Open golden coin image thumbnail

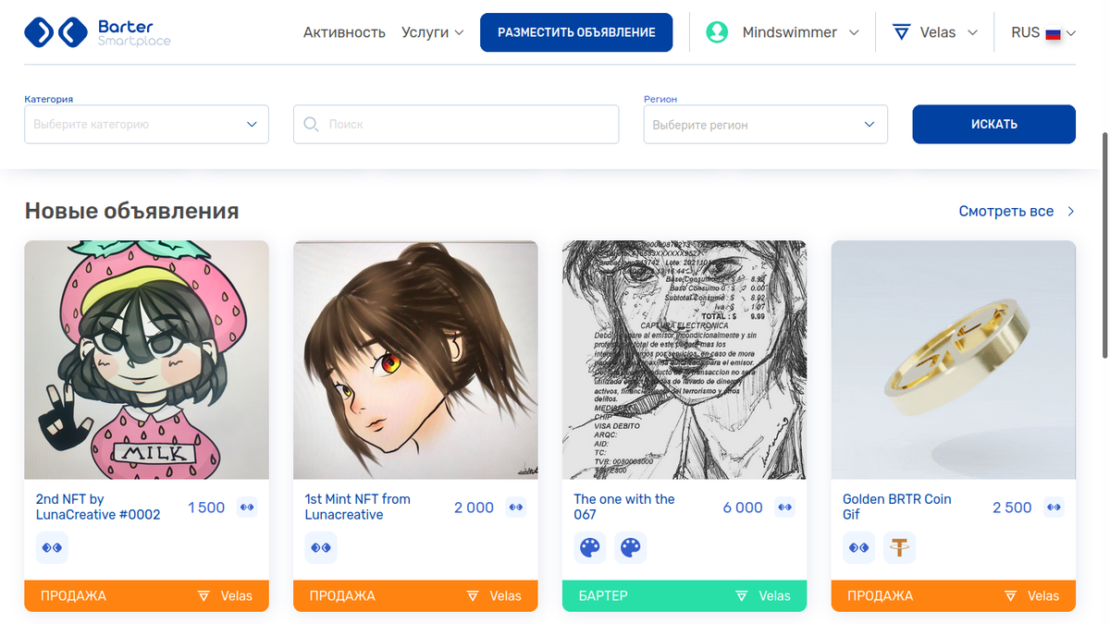pyautogui.click(x=954, y=360)
